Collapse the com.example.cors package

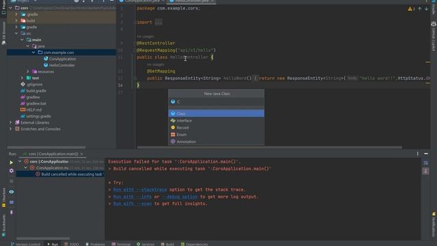pyautogui.click(x=33, y=53)
